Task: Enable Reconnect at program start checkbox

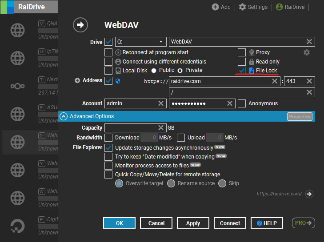Action: point(108,52)
